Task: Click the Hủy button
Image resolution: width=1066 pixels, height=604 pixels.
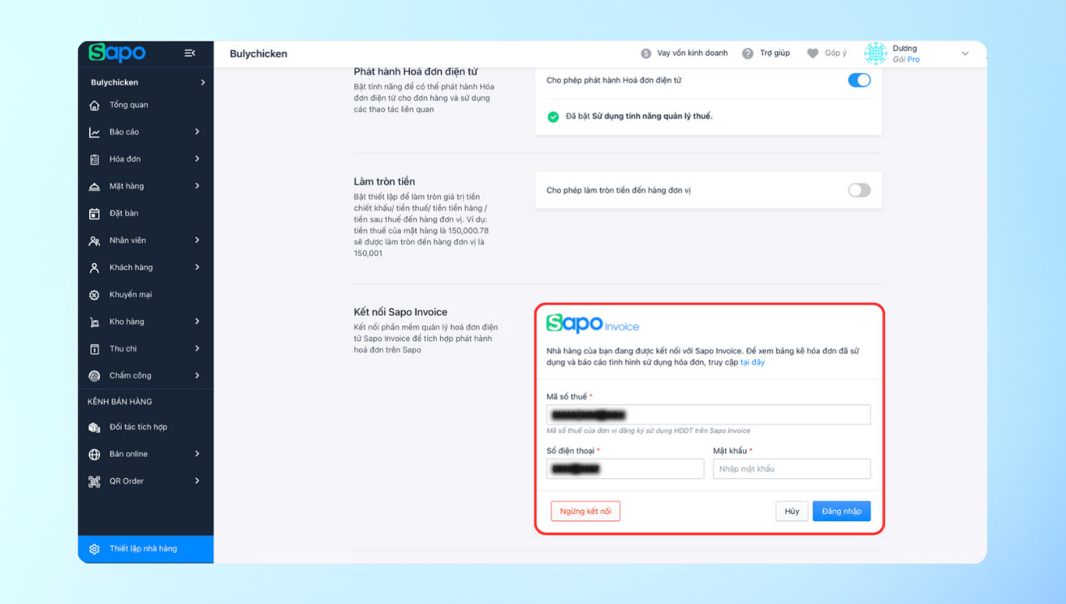Action: [792, 511]
